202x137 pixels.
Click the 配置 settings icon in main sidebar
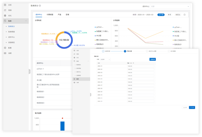click(x=5, y=48)
